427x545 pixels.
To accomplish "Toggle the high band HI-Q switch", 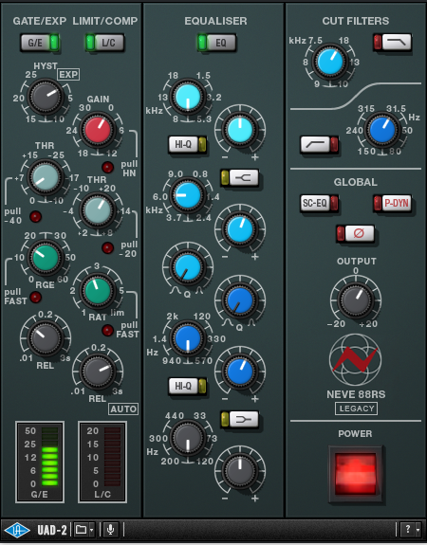I will pyautogui.click(x=188, y=144).
